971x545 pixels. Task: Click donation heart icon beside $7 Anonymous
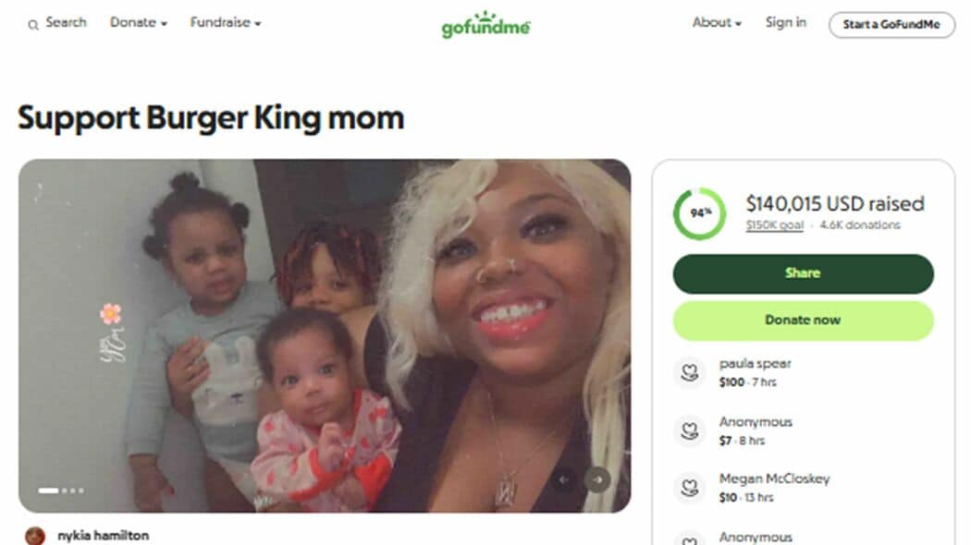tap(689, 430)
